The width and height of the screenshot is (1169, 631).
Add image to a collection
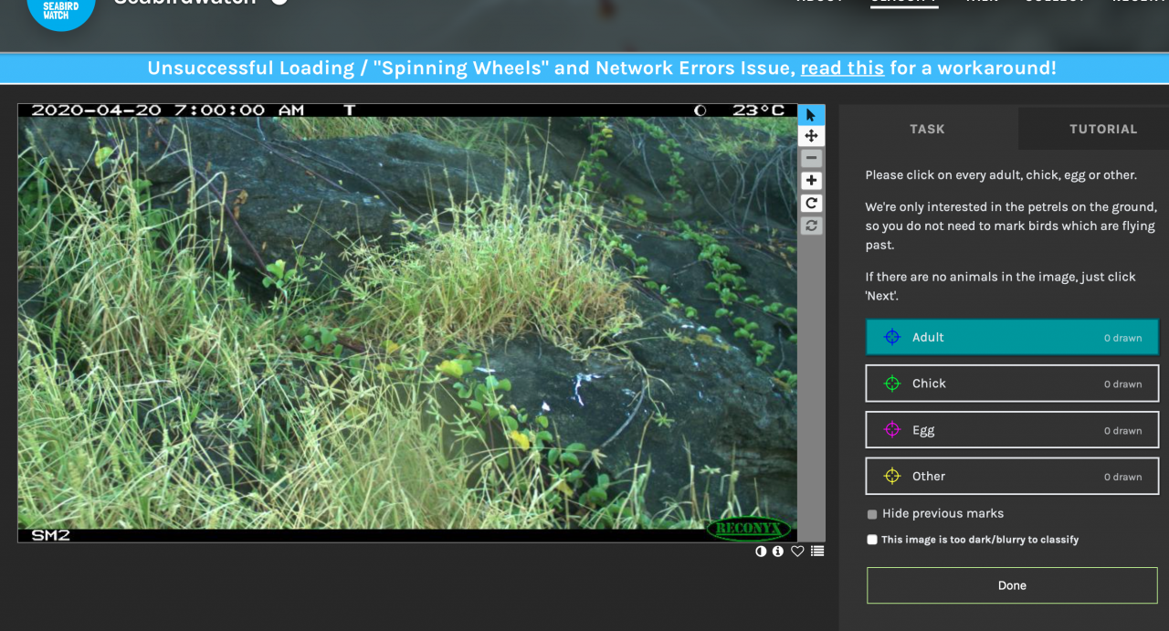[x=817, y=552]
